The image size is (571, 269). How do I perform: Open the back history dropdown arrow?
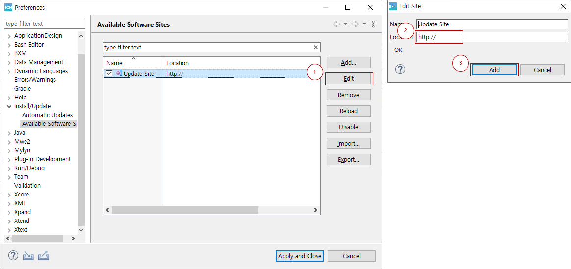tap(345, 24)
